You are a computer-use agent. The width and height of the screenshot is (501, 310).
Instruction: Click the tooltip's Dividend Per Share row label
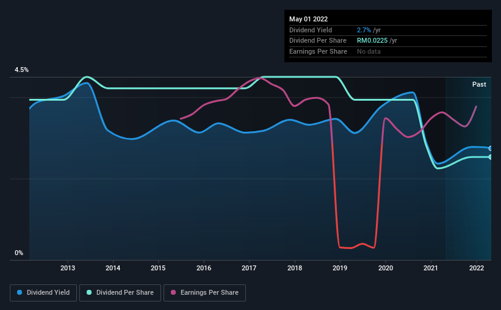pos(317,41)
